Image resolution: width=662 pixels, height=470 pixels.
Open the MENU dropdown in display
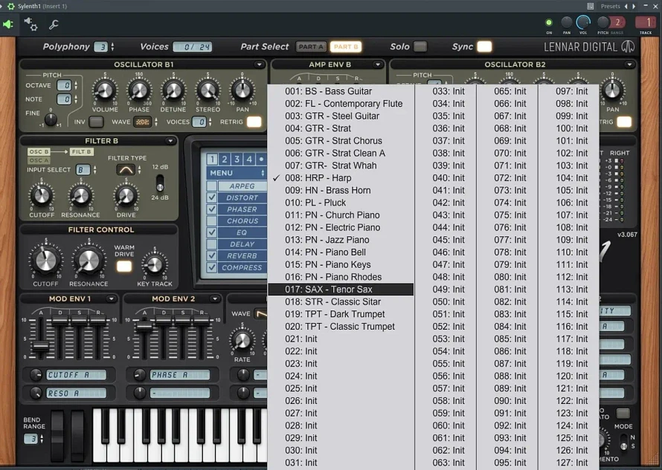tap(236, 173)
